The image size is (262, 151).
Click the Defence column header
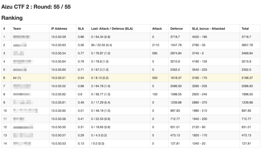(177, 29)
